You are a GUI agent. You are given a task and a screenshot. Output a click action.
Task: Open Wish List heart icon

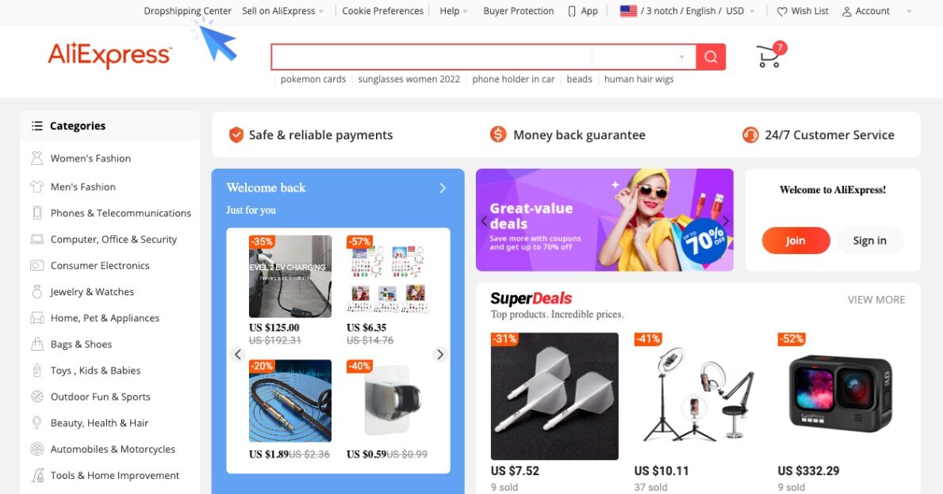[782, 11]
